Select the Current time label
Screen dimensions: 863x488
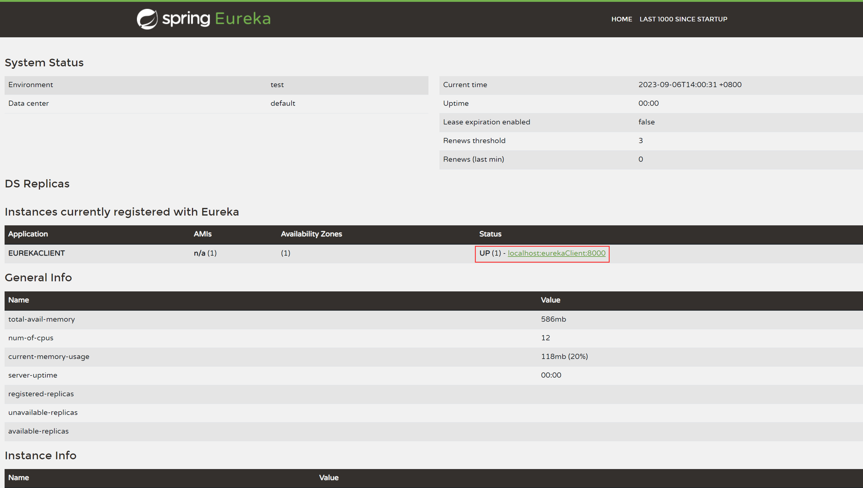point(465,85)
